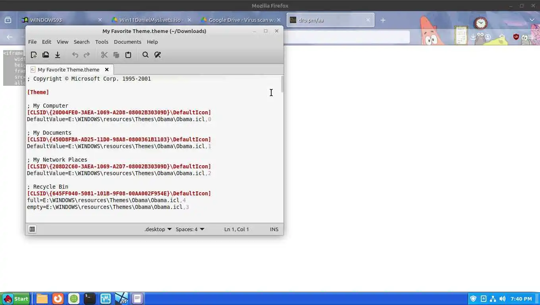
Task: Click the 'empty=E:\WINDOWS...' line
Action: tap(108, 207)
